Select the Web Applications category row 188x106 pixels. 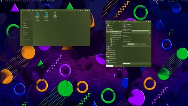click(114, 62)
